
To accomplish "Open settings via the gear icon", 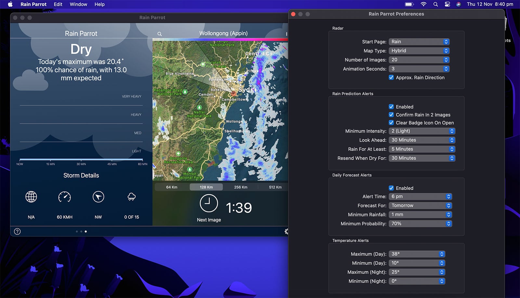I will point(286,231).
